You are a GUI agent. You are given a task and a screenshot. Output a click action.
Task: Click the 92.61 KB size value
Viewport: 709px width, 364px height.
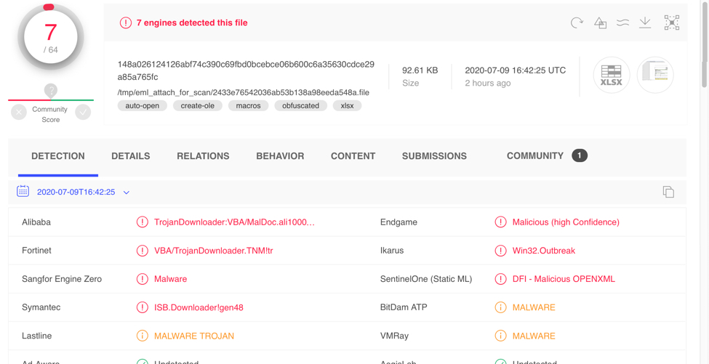point(420,70)
